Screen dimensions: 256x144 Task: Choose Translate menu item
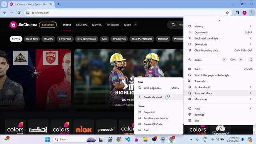pos(220,81)
